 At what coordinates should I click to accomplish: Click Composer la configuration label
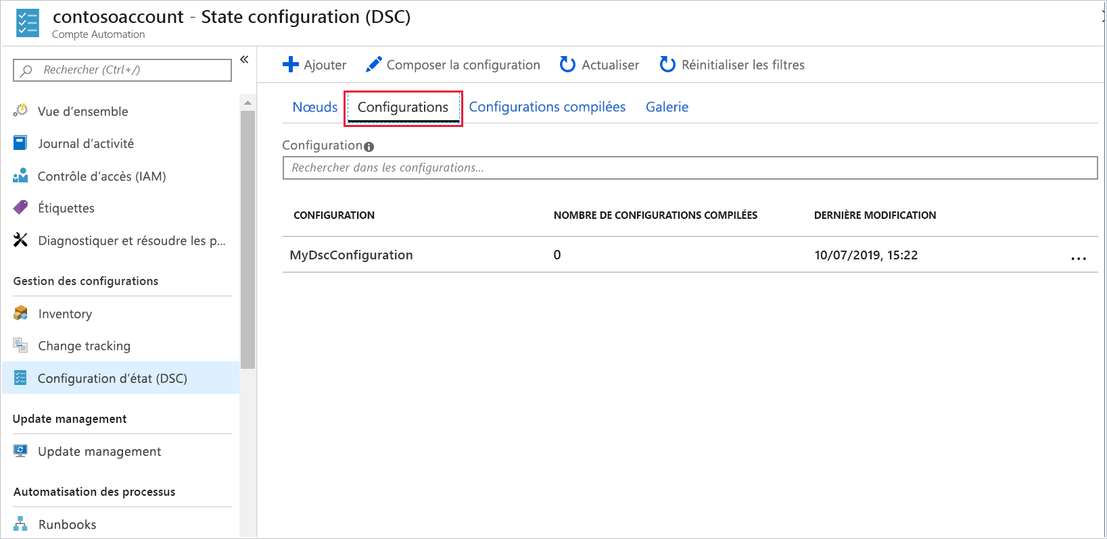(463, 65)
